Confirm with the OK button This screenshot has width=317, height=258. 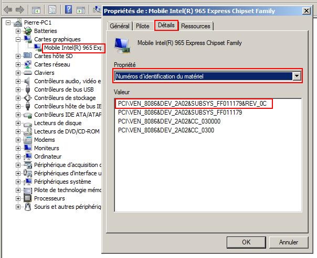(246, 242)
